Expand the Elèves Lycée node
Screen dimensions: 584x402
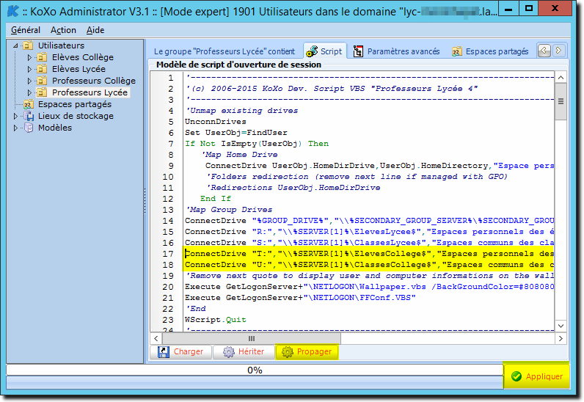29,69
